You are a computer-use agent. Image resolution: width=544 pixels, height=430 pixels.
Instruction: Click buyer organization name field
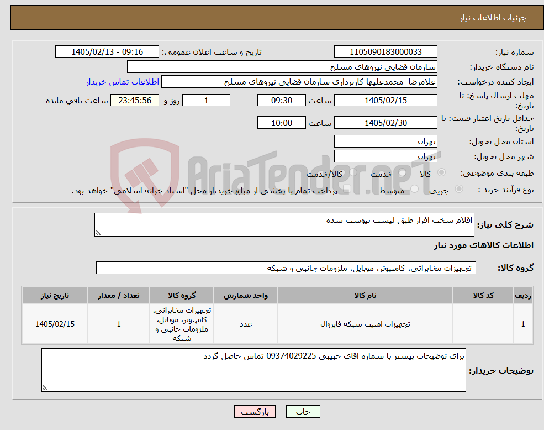282,67
